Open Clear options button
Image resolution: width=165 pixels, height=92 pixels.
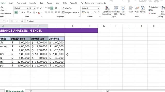[x=152, y=14]
